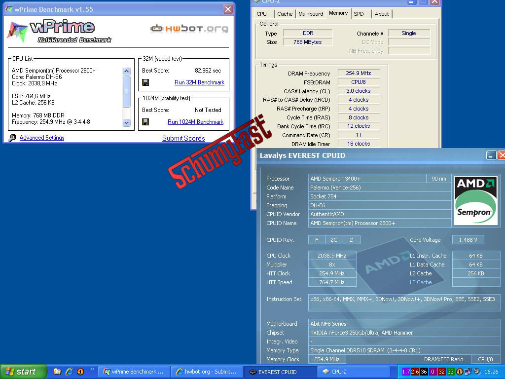Switch to wPrime Benchmark taskbar button
Screen dimensions: 505x379
[x=133, y=372]
